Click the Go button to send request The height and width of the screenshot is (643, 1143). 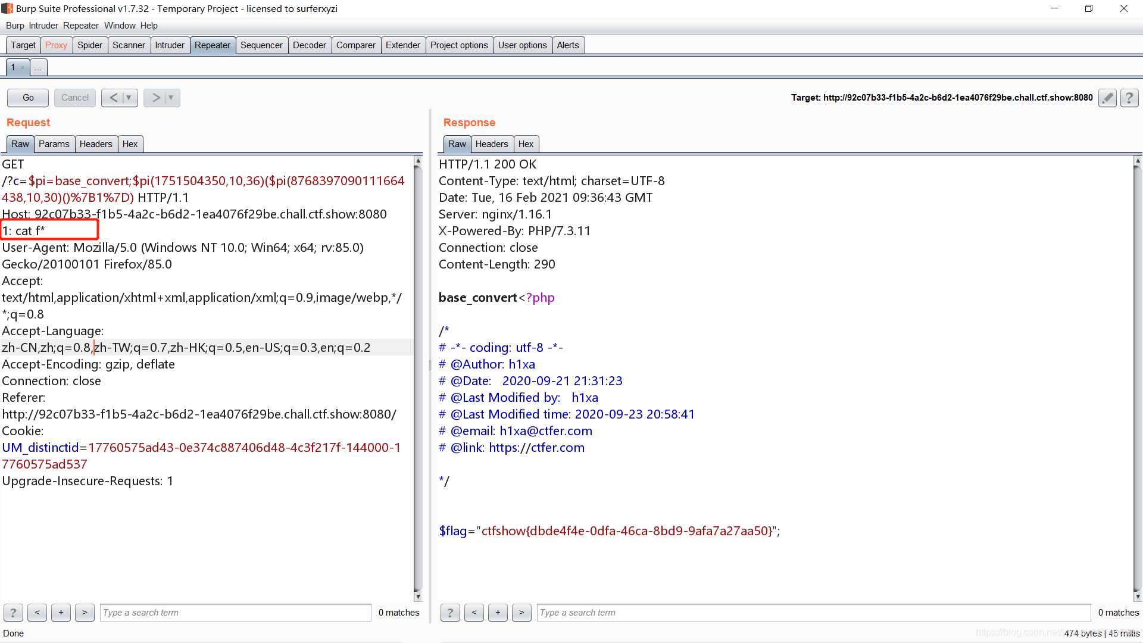(28, 98)
